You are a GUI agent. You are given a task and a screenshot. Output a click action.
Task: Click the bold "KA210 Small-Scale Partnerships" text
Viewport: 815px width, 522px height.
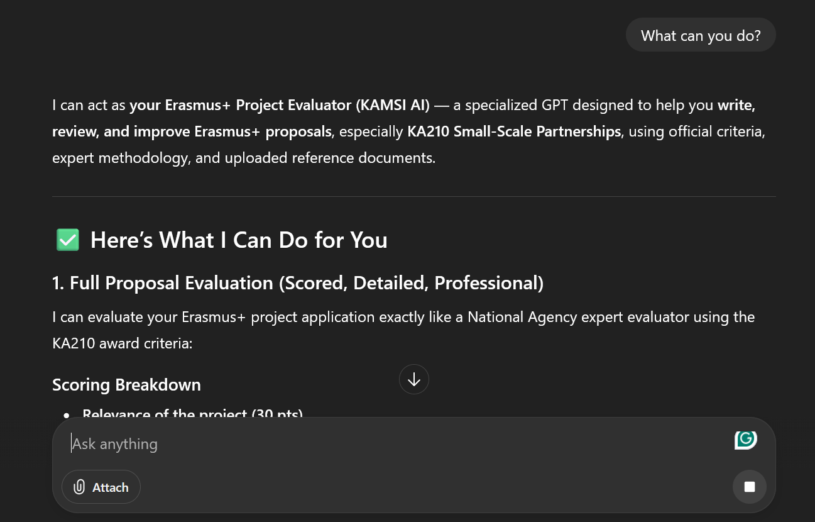pos(514,131)
